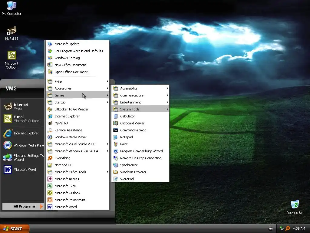Screen dimensions: 310x233
Task: Click the on-screen keyboard taskbar icon
Action: (271, 229)
